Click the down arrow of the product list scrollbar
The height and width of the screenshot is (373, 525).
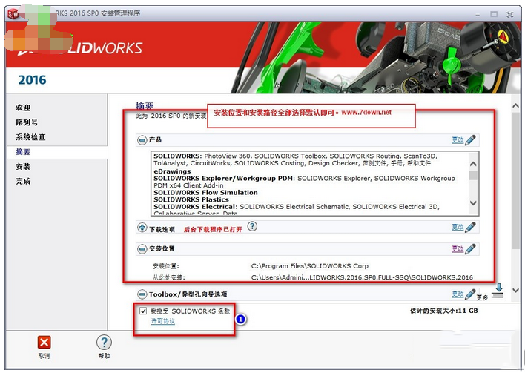pyautogui.click(x=473, y=203)
